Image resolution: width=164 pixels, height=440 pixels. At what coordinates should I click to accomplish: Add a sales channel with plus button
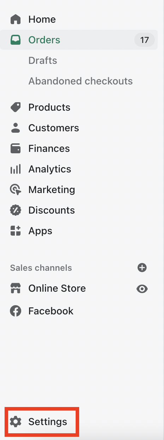[142, 268]
